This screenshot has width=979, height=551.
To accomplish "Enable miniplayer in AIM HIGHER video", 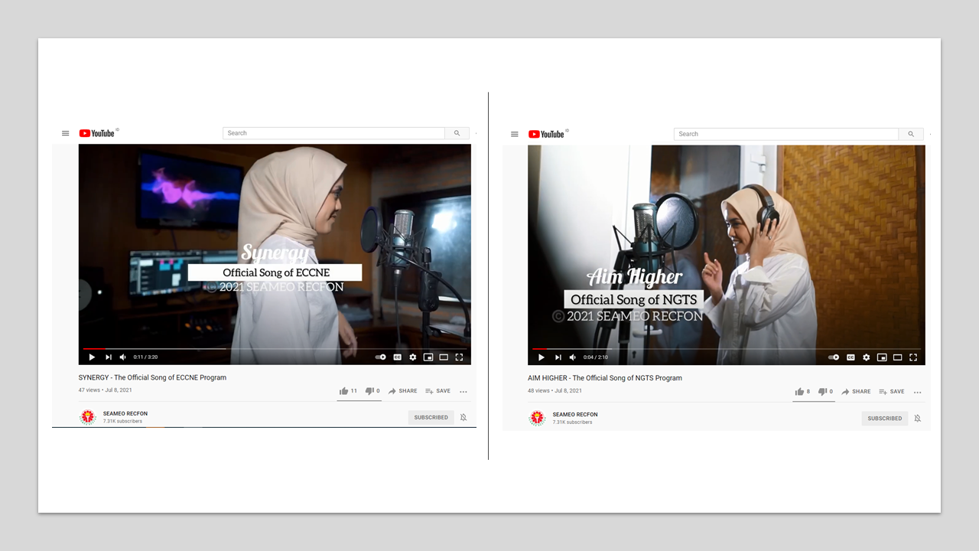I will coord(882,357).
